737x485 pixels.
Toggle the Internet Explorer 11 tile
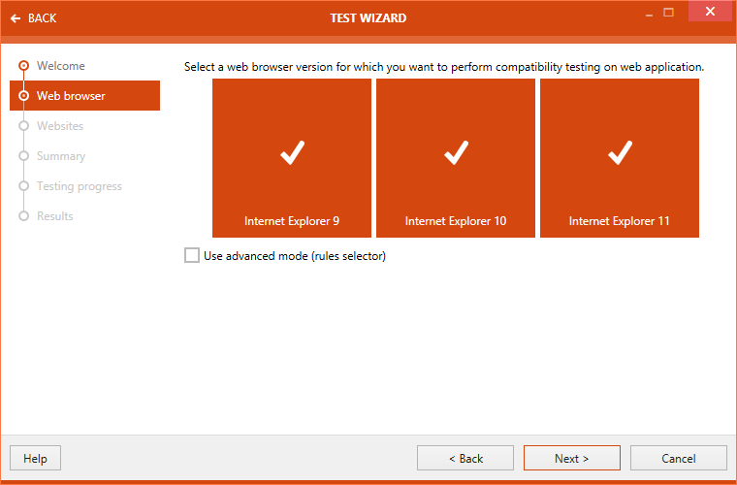[620, 158]
